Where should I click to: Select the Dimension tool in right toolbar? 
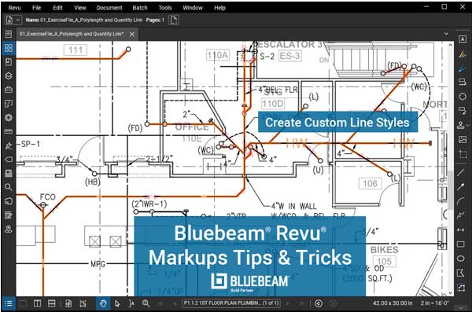click(461, 229)
